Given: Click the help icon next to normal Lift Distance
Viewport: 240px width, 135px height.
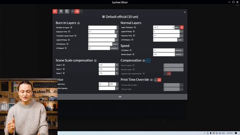Looking at the screenshot, I should point(132,40).
